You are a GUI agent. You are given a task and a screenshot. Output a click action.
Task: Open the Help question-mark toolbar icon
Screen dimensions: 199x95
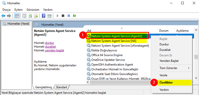click(43, 16)
